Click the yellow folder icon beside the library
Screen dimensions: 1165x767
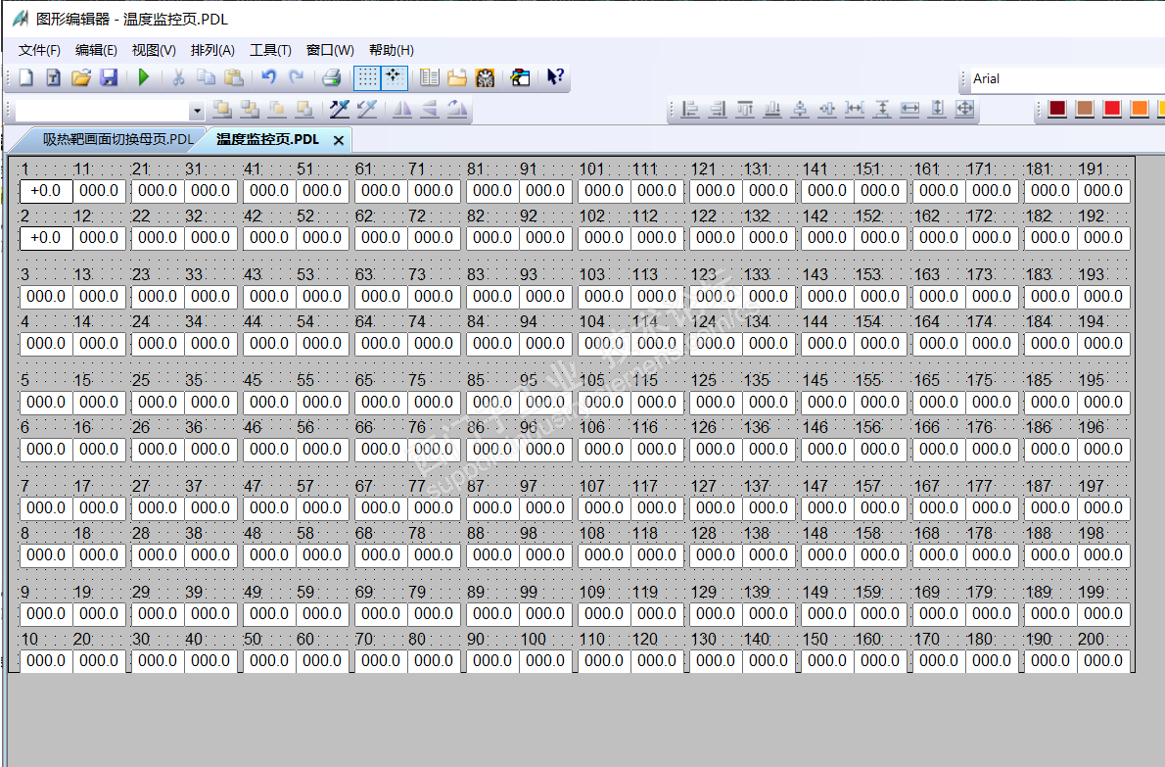[457, 77]
